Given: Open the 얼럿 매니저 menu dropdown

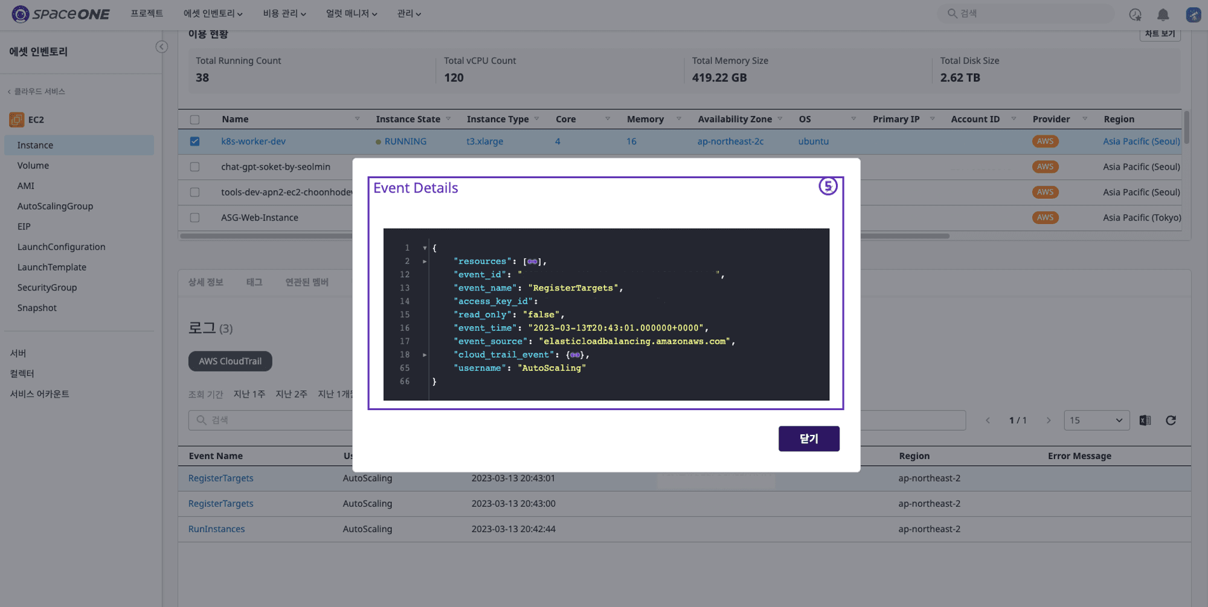Looking at the screenshot, I should click(352, 13).
